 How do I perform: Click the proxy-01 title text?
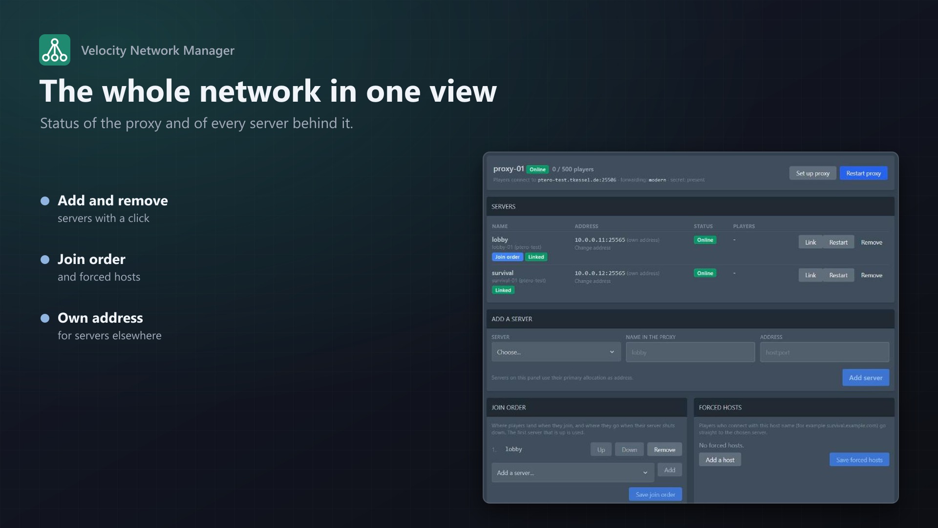coord(508,169)
